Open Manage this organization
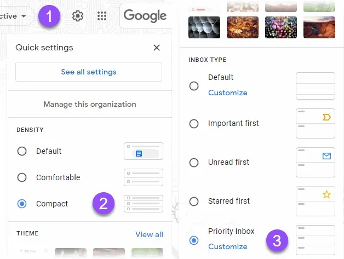344x259 pixels. (x=90, y=104)
